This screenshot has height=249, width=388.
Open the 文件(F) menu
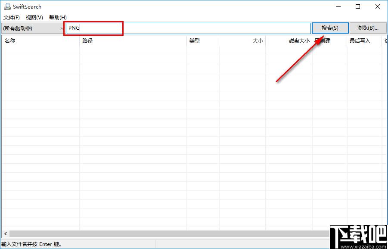coord(12,18)
